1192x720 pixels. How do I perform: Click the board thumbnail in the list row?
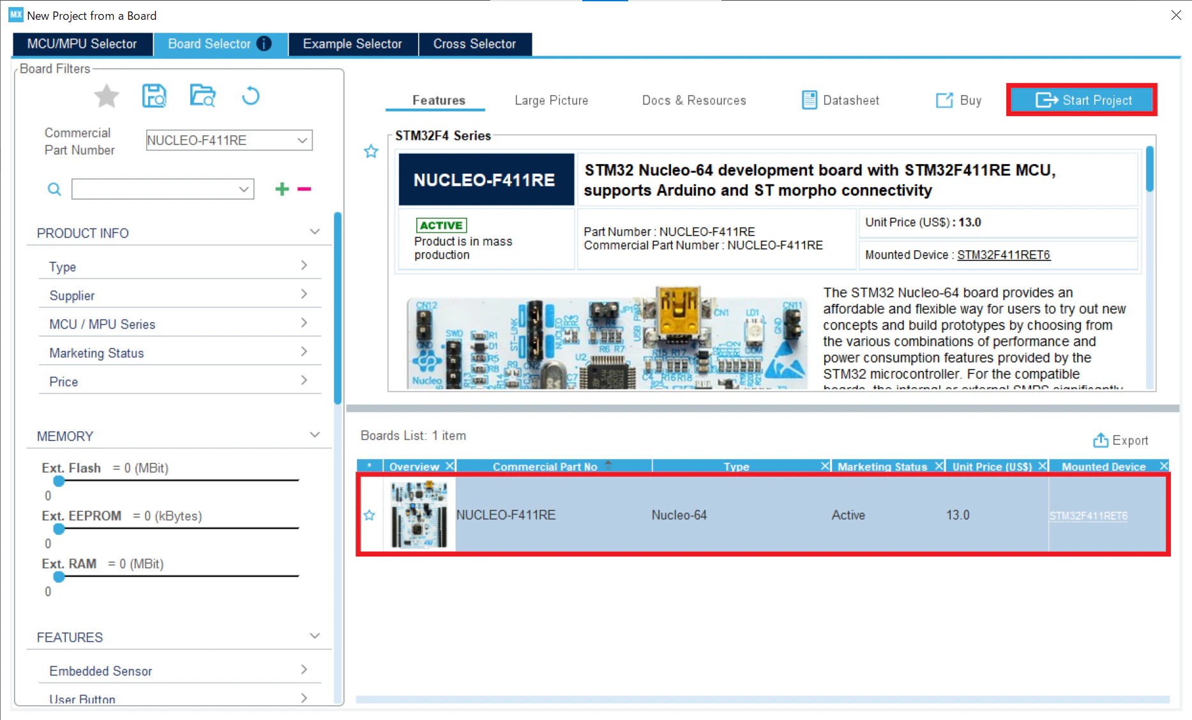(x=419, y=514)
